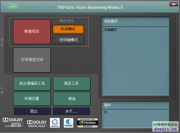Open 高级工具 advanced tools
Screen dimensions: 180x133
click(72, 83)
